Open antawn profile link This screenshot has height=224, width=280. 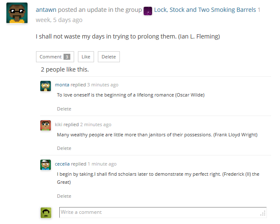pos(46,10)
